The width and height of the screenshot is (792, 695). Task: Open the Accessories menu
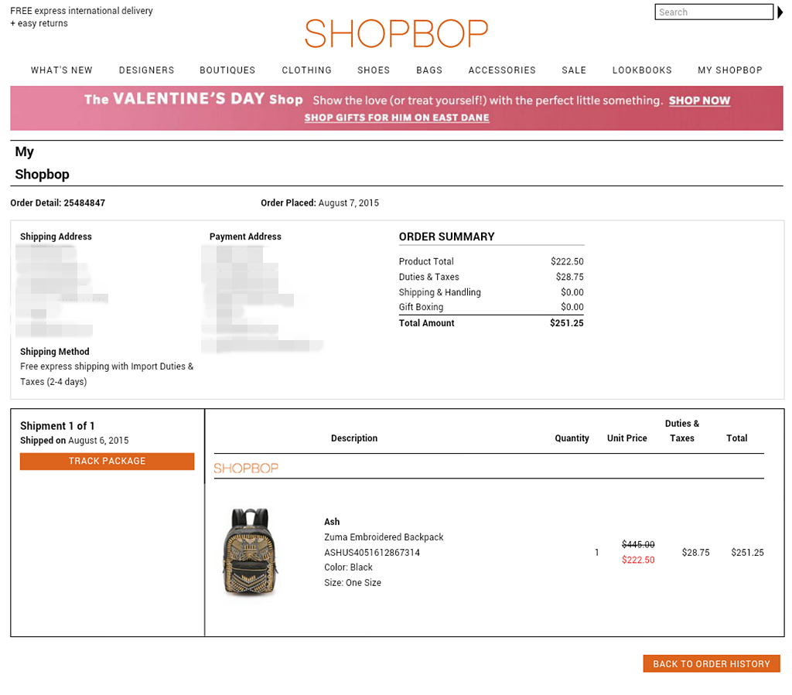click(502, 70)
